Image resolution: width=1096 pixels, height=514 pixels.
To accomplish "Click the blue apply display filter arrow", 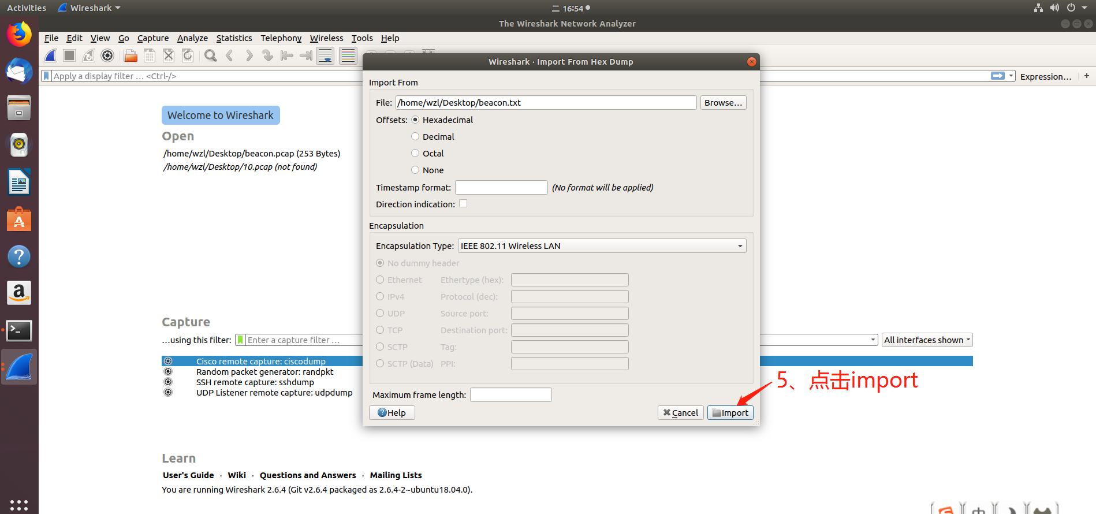I will [x=998, y=76].
